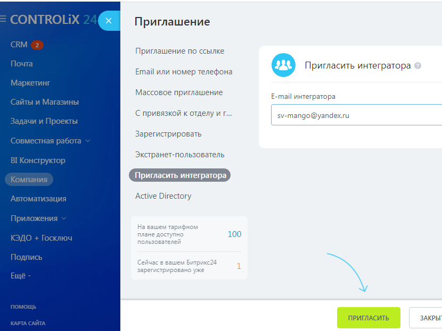442x331 pixels.
Task: Expand the Приложения chevron
Action: tap(64, 218)
